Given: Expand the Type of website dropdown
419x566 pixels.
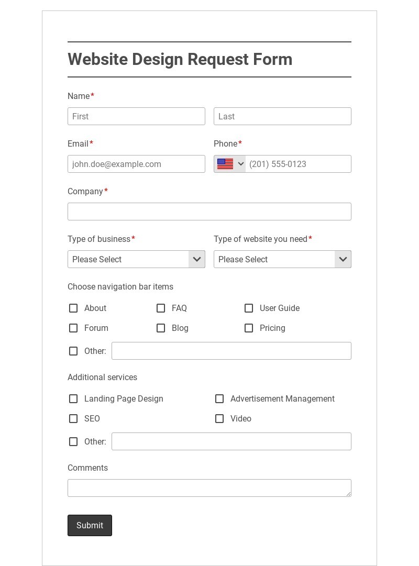Looking at the screenshot, I should coord(282,259).
